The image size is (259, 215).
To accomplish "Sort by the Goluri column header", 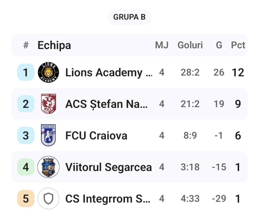I will 190,45.
